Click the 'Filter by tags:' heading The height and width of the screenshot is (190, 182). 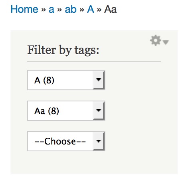[x=63, y=50]
